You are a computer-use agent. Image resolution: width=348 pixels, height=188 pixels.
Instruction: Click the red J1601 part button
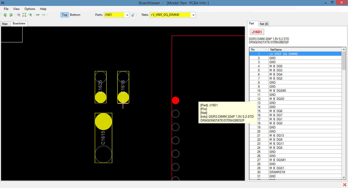pyautogui.click(x=257, y=32)
